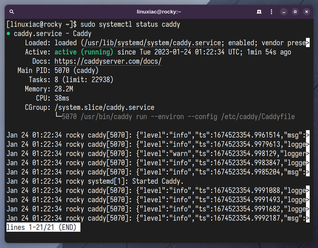Image resolution: width=318 pixels, height=248 pixels.
Task: Click the Tasks value 8 (limit: 22938)
Action: [x=84, y=80]
